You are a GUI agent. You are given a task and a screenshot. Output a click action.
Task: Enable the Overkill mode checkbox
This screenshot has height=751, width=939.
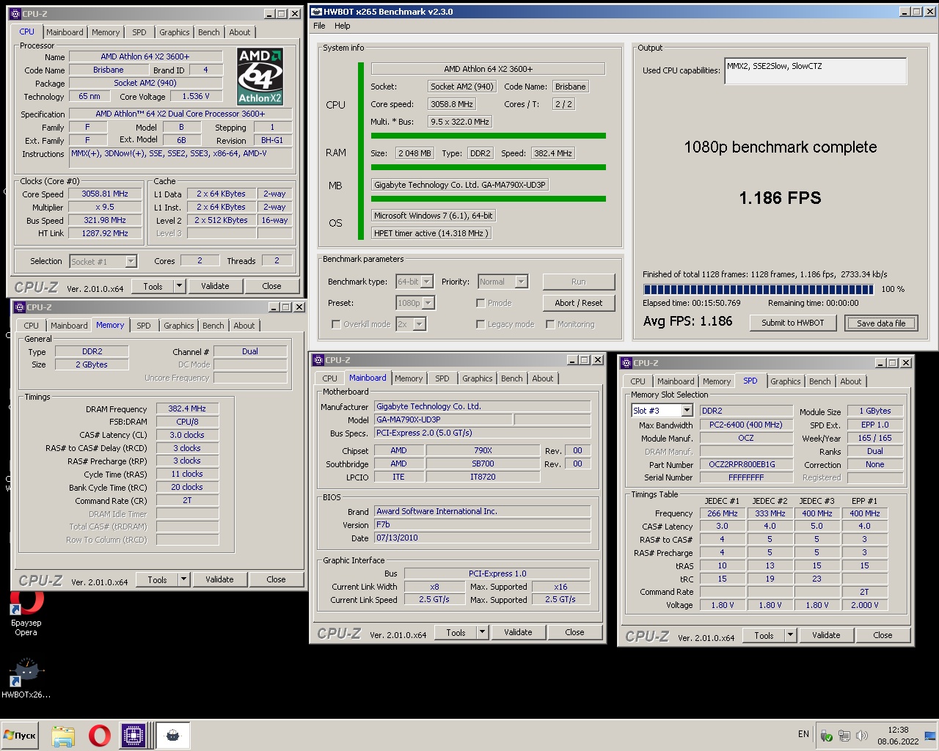336,324
